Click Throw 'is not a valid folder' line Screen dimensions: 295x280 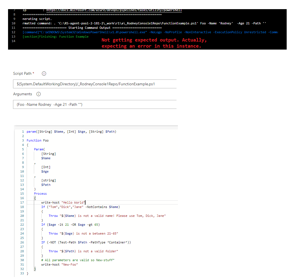(83, 251)
